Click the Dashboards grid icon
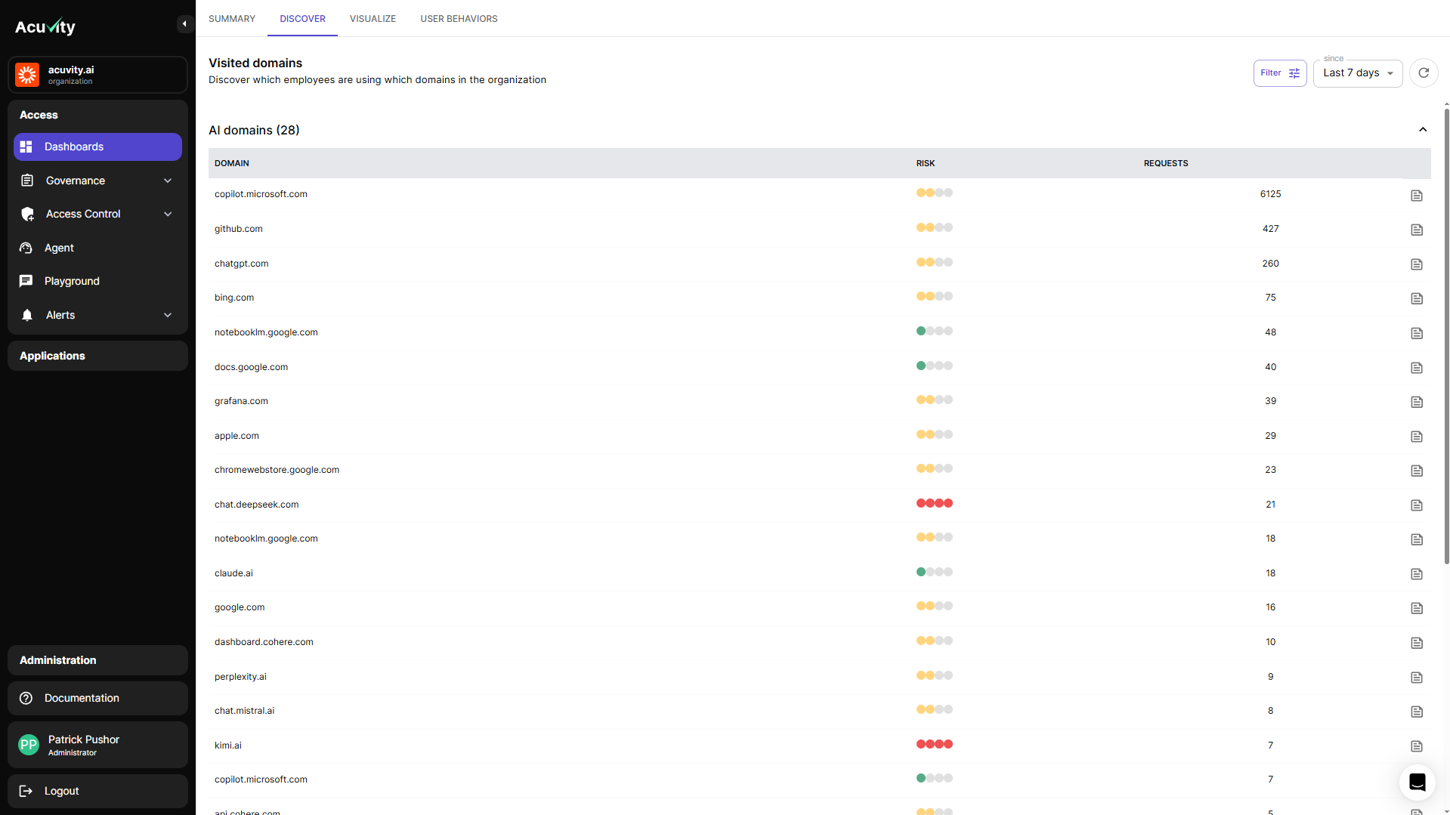Image resolution: width=1450 pixels, height=815 pixels. click(x=26, y=147)
